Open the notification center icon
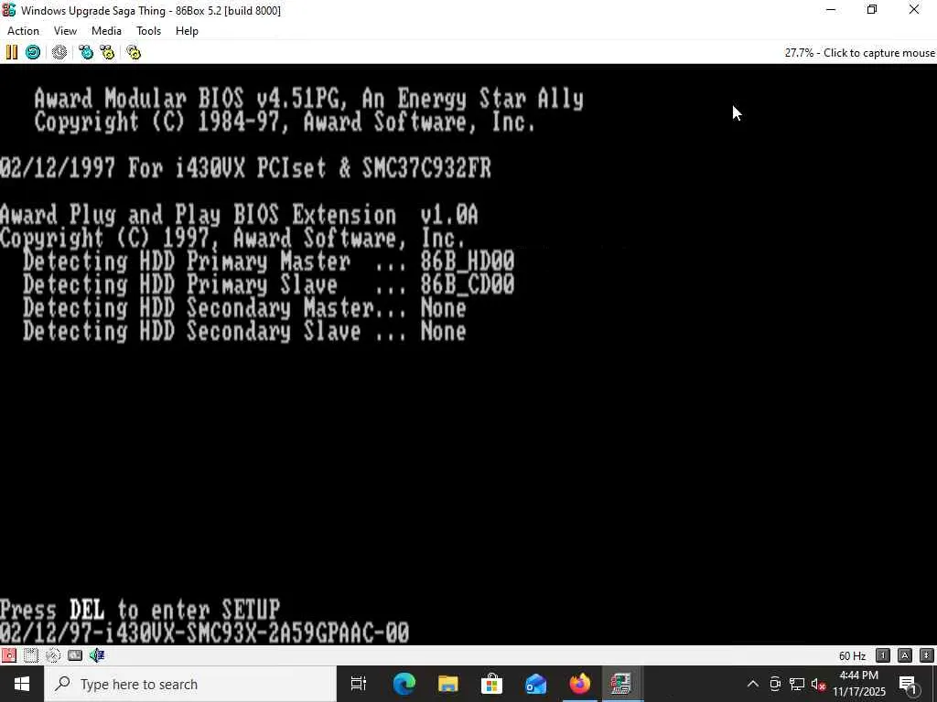The height and width of the screenshot is (702, 937). click(909, 684)
